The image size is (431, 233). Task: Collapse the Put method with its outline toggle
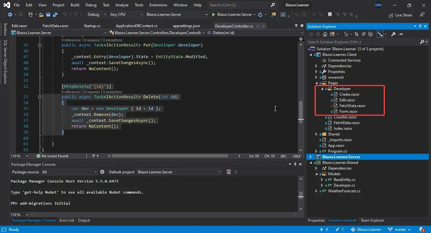[40, 45]
